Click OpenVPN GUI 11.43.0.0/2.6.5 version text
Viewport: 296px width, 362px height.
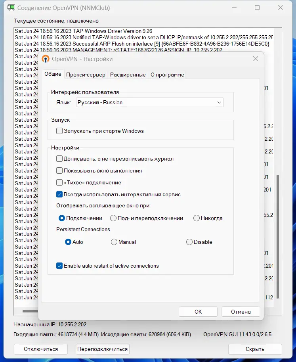click(x=237, y=334)
